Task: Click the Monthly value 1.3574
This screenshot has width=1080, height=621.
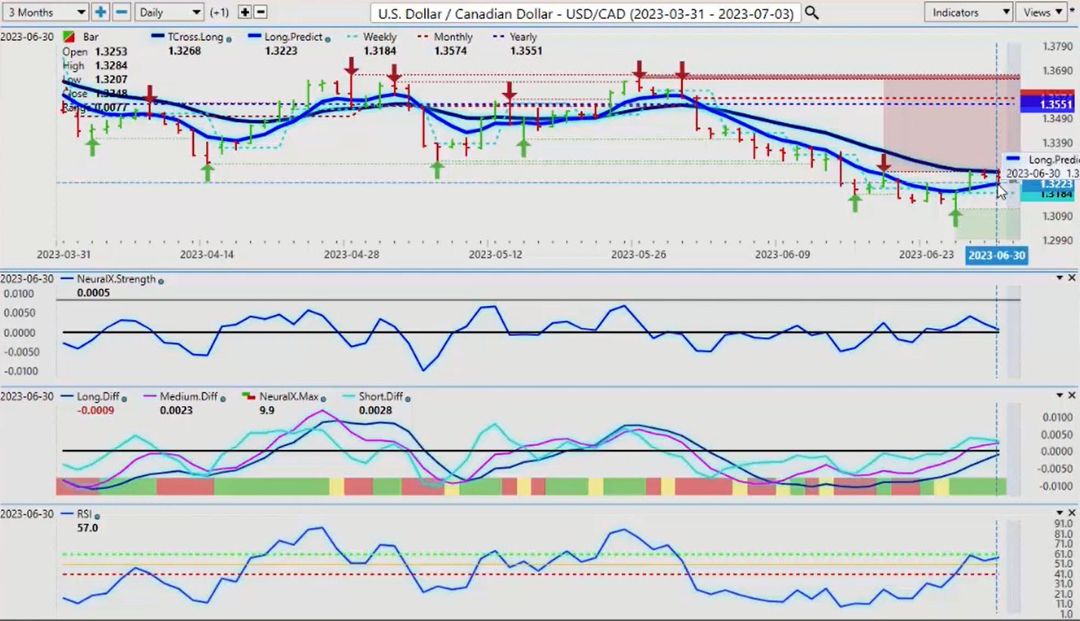Action: click(449, 50)
